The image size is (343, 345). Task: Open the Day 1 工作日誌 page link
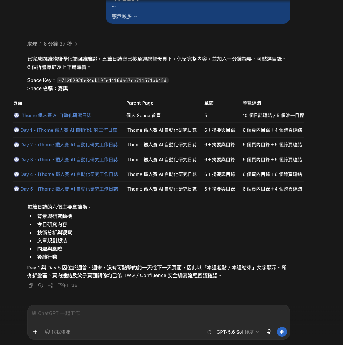click(68, 130)
